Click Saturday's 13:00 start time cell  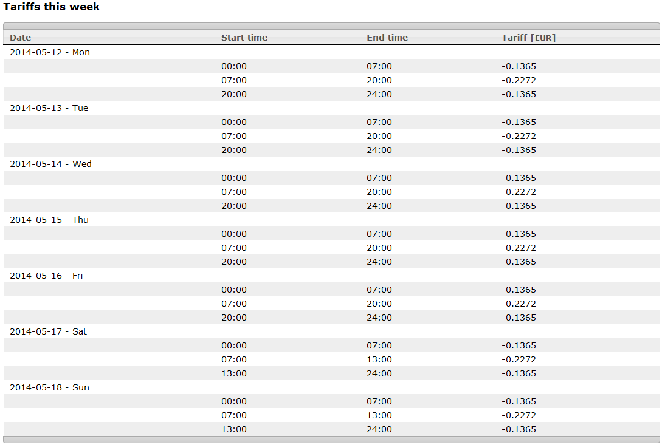tap(234, 373)
